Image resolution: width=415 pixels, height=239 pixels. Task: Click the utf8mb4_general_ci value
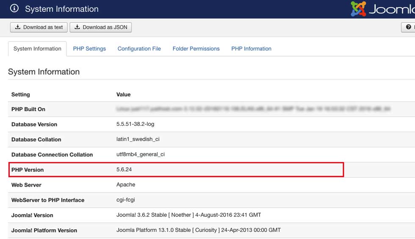click(141, 154)
